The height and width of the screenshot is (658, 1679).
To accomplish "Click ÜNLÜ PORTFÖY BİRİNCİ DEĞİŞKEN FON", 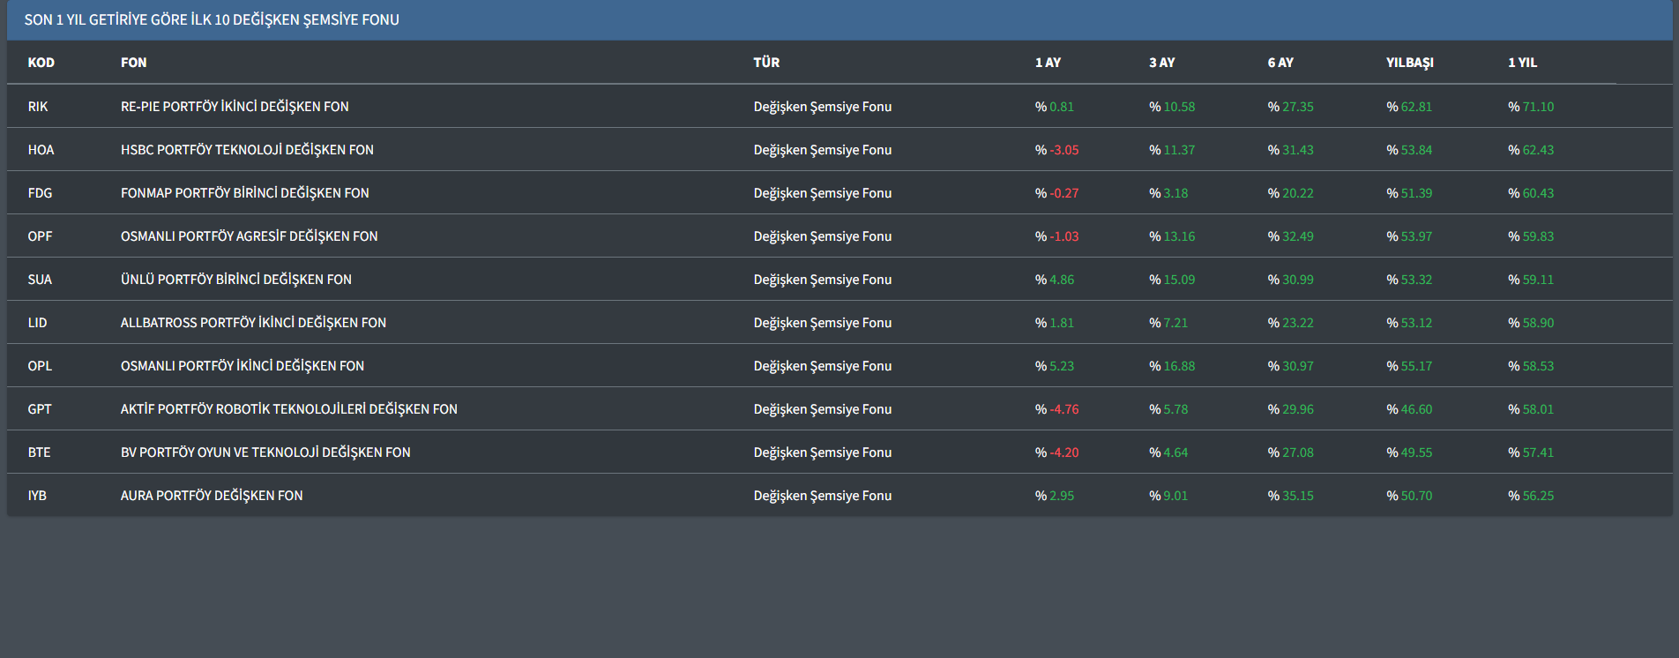I will (x=235, y=280).
